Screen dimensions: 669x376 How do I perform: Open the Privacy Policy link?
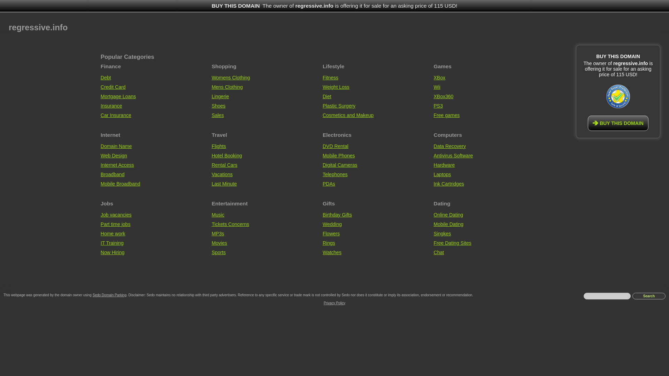(334, 303)
